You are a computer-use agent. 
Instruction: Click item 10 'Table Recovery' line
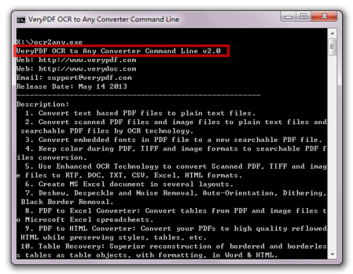174,246
